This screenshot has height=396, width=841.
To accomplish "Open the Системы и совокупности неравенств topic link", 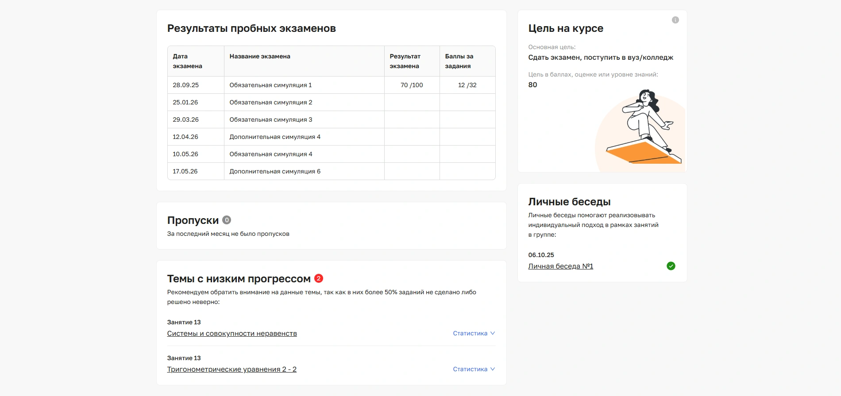I will pos(232,334).
